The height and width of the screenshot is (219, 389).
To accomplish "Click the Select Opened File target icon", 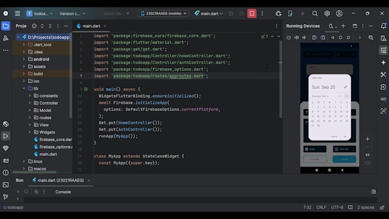I will pyautogui.click(x=34, y=26).
